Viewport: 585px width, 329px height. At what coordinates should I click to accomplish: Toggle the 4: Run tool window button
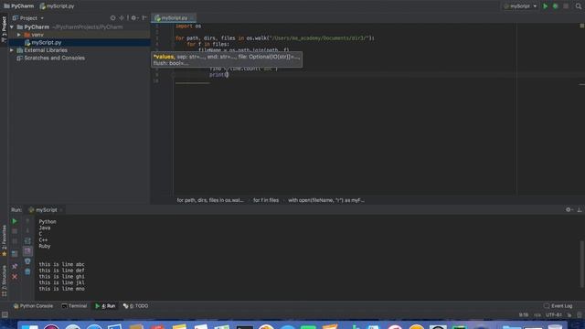[x=105, y=306]
